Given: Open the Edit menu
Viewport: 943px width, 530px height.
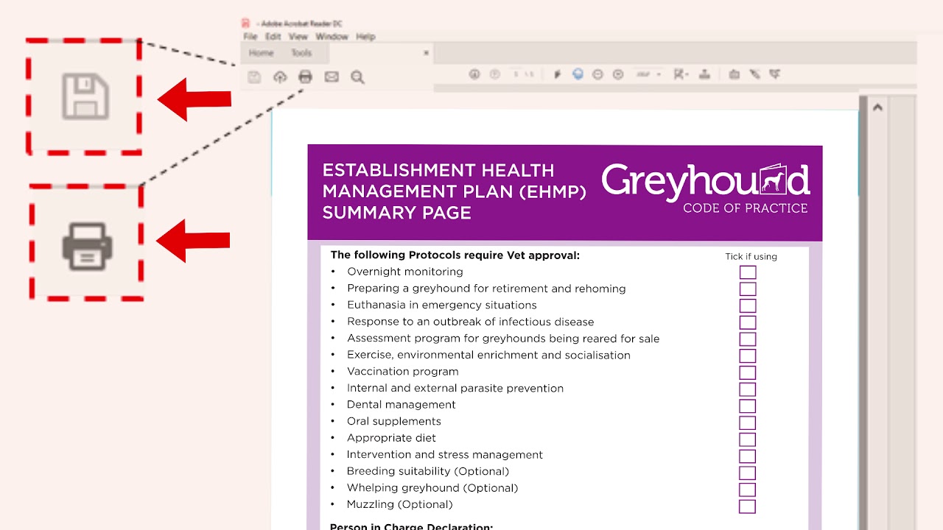Looking at the screenshot, I should tap(273, 36).
